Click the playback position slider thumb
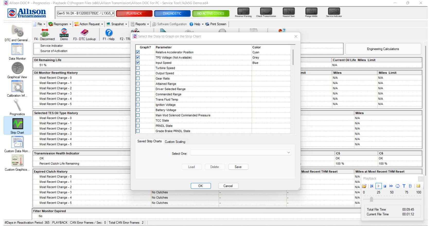 pyautogui.click(x=371, y=200)
